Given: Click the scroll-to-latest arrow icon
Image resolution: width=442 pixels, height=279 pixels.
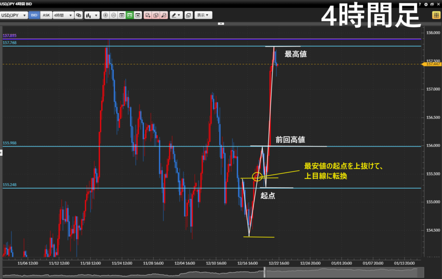Looking at the screenshot, I should tap(138, 15).
